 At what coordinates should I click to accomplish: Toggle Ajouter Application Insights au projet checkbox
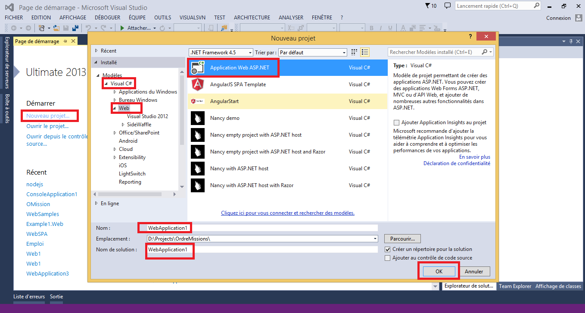397,122
